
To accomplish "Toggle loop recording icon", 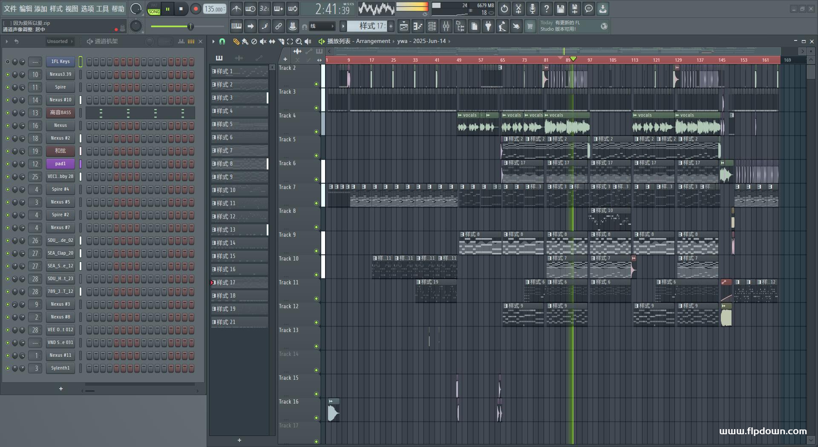I will tap(293, 9).
